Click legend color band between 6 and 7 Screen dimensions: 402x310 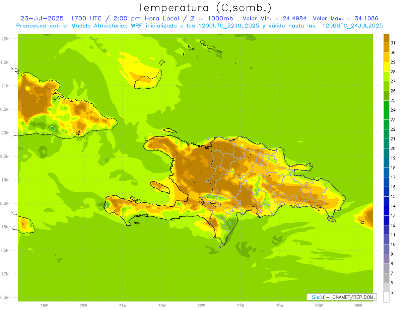(386, 278)
